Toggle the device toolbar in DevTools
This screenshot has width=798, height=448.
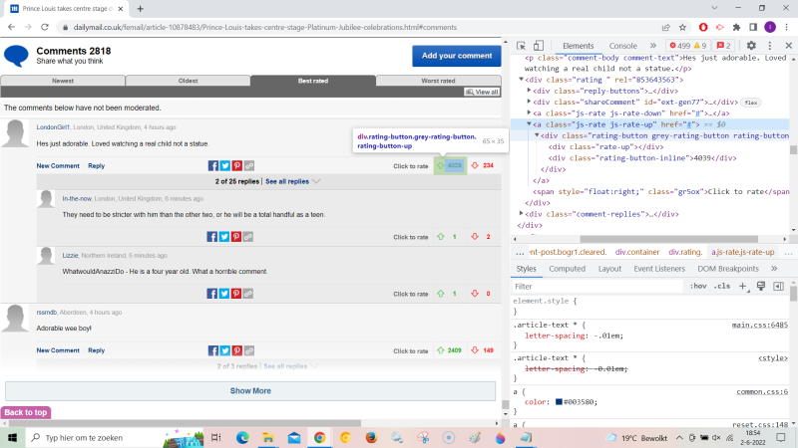click(x=539, y=46)
